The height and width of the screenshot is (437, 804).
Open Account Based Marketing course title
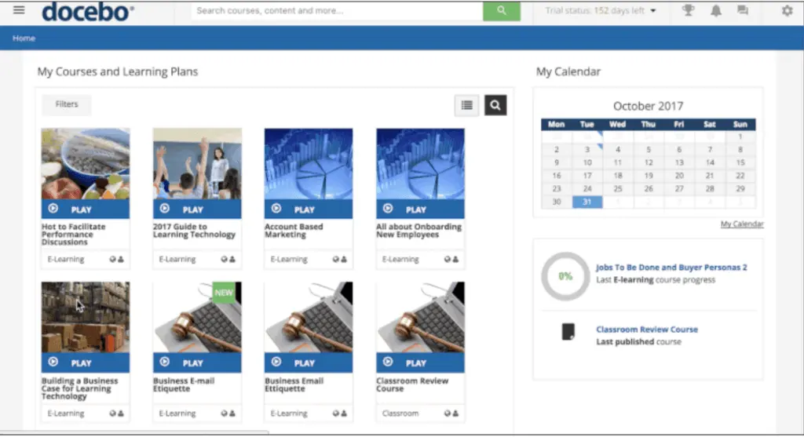[x=294, y=231]
